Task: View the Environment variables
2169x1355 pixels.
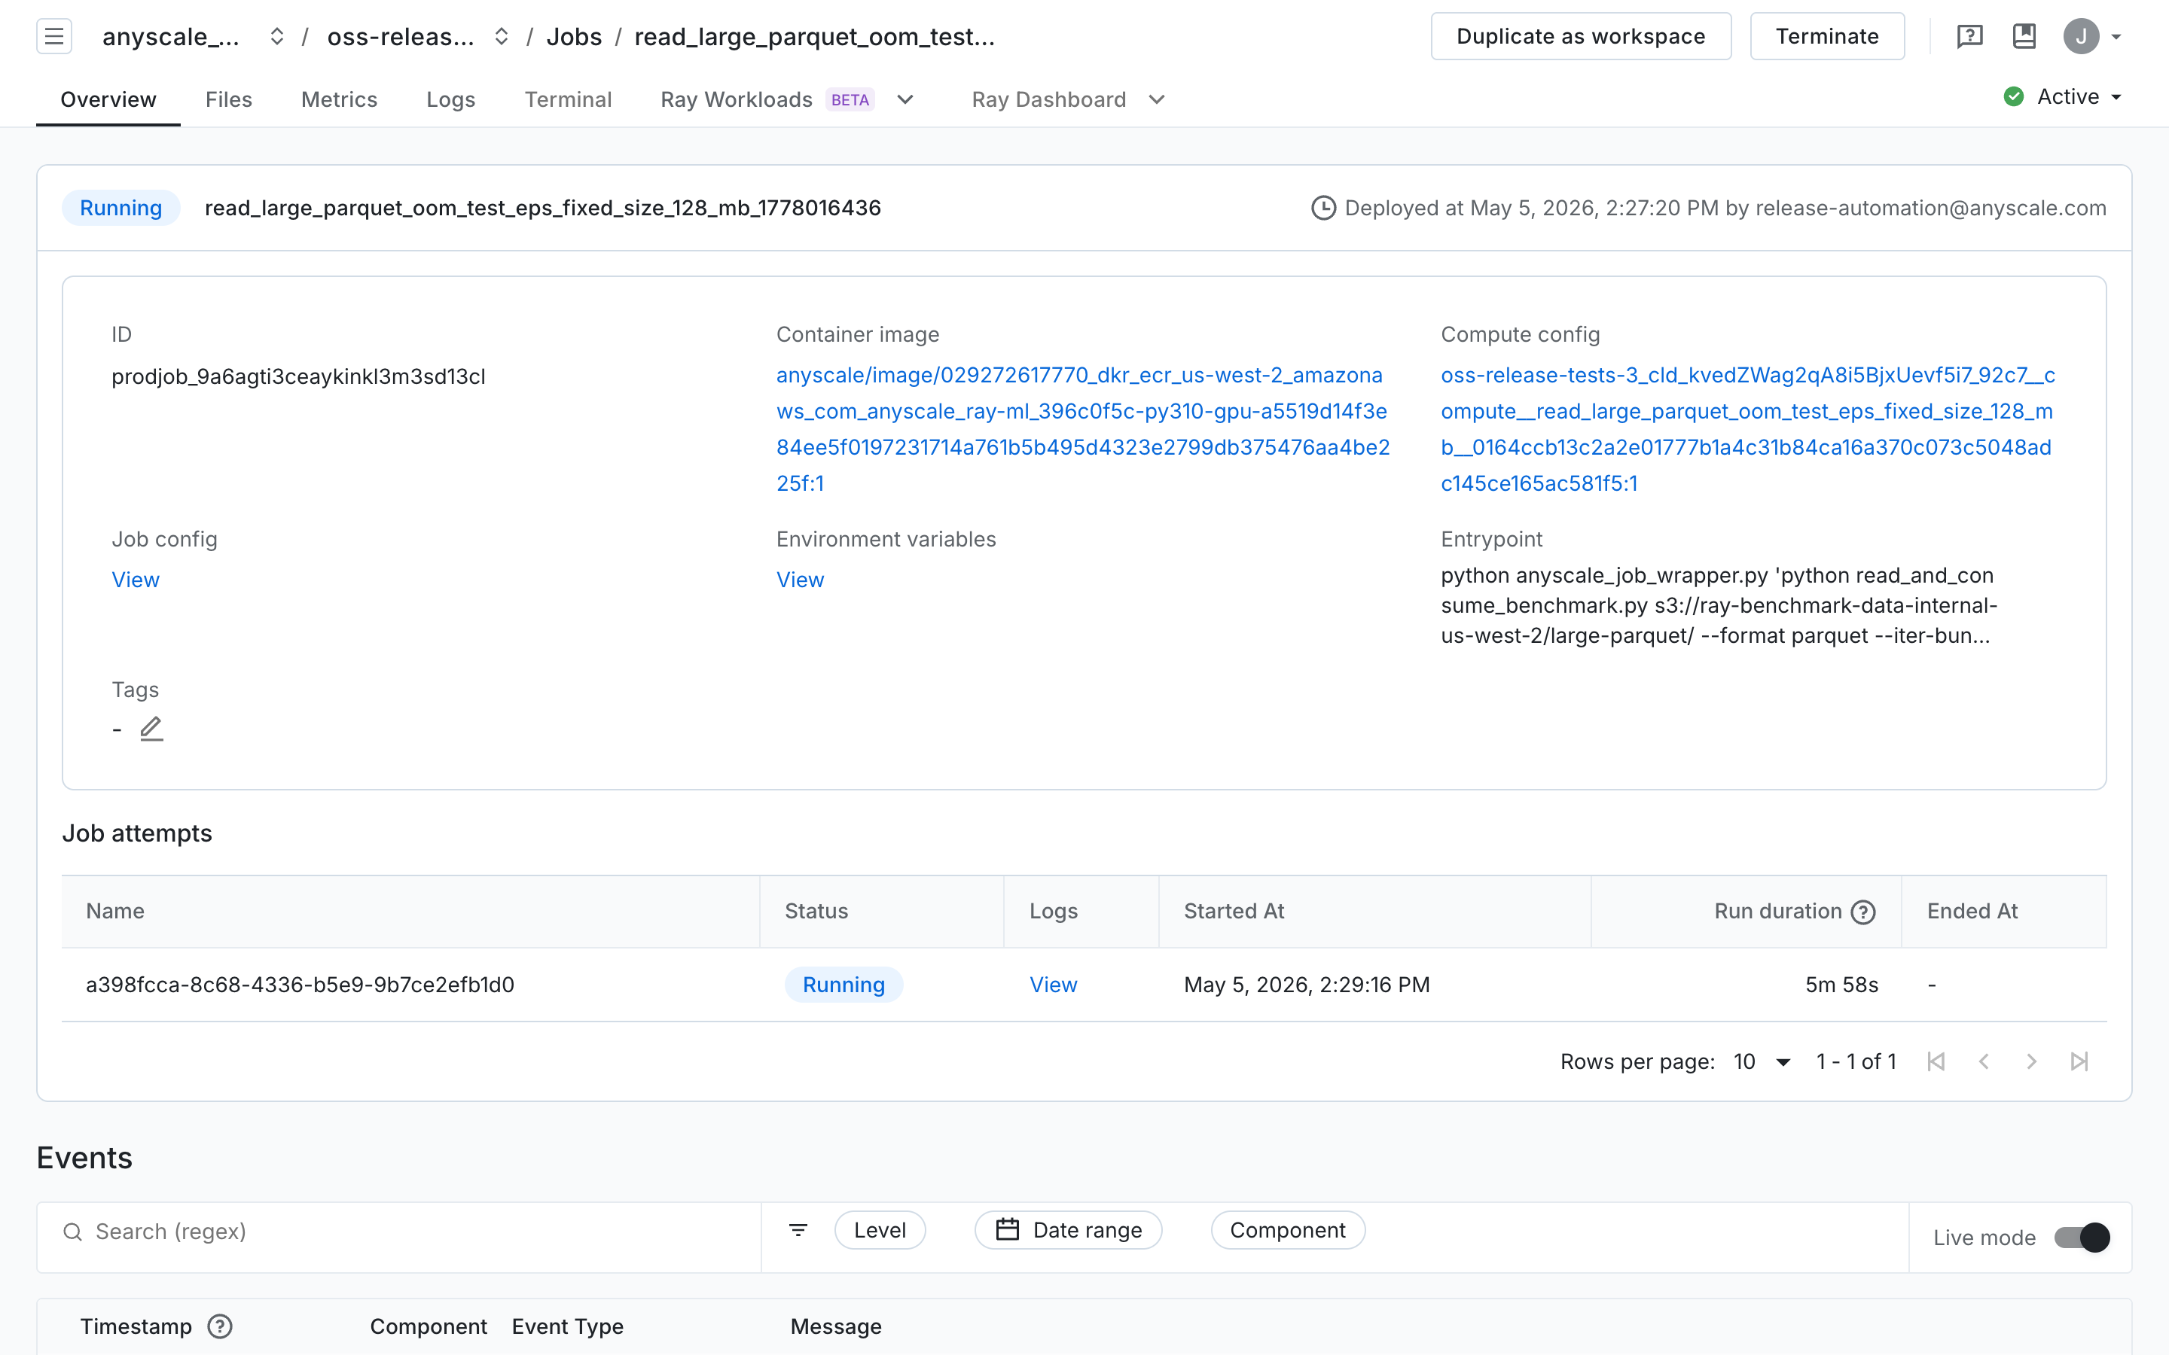Action: [800, 580]
